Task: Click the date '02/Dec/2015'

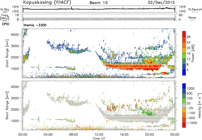Action: coord(161,2)
